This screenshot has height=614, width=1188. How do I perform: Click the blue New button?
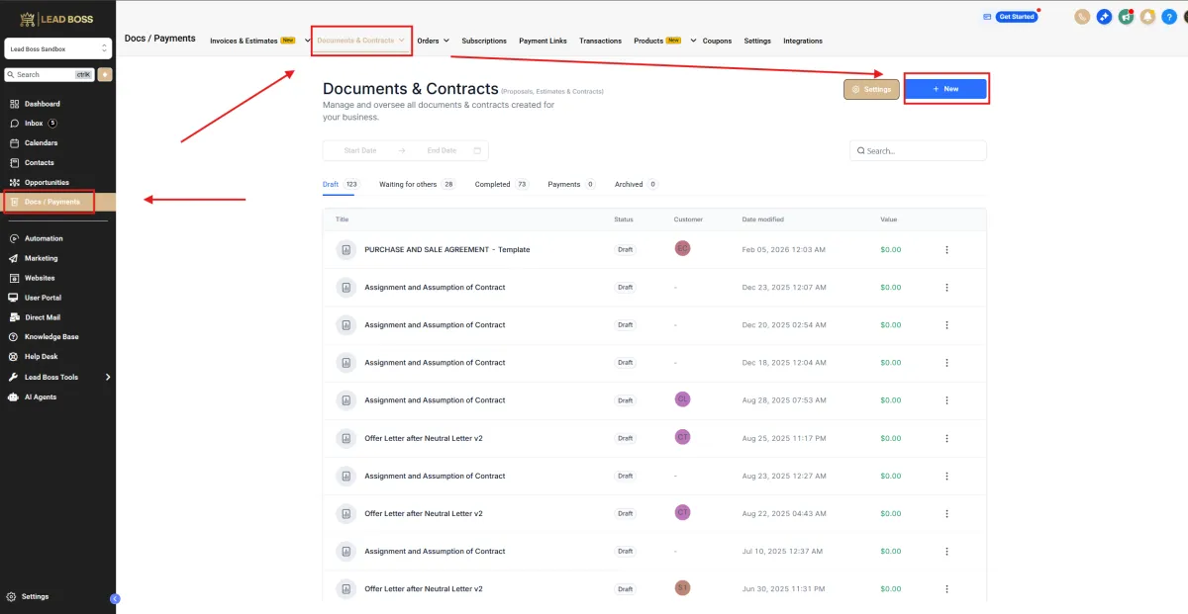(x=945, y=89)
